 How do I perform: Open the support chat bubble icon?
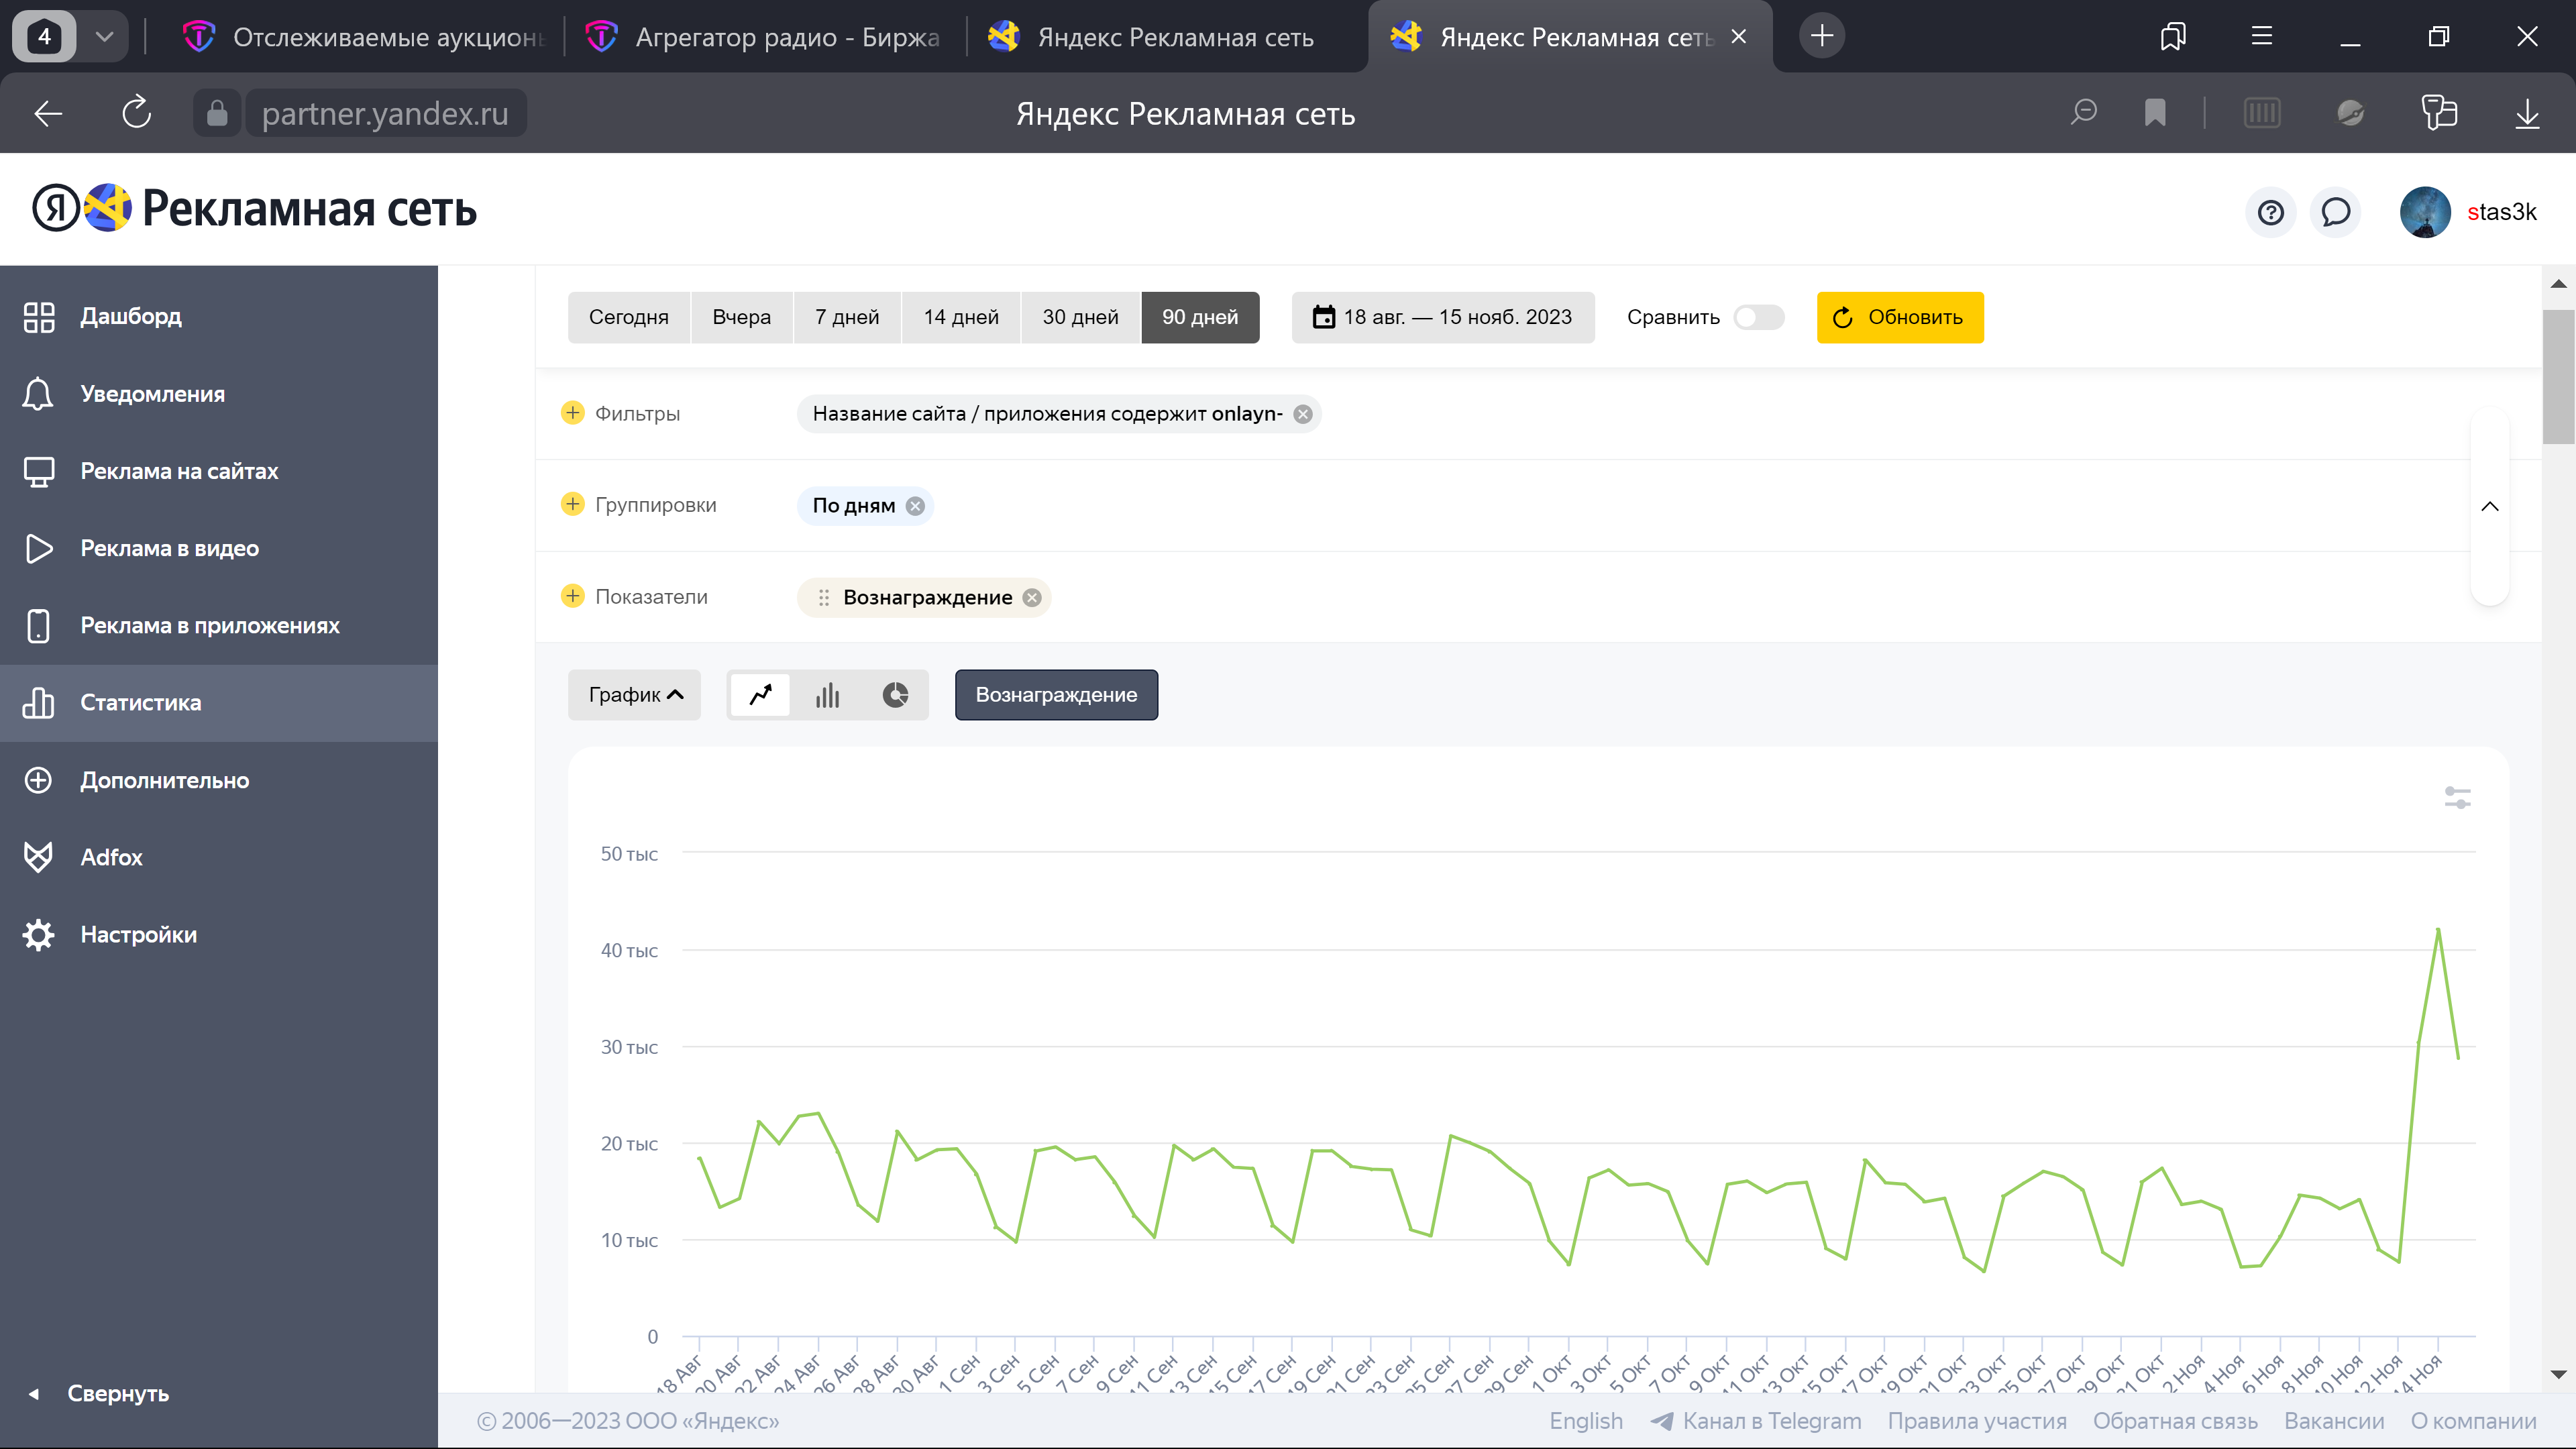tap(2335, 212)
